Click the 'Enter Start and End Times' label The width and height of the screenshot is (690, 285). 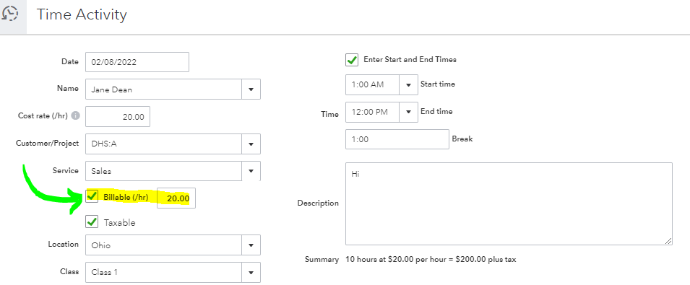(x=410, y=59)
